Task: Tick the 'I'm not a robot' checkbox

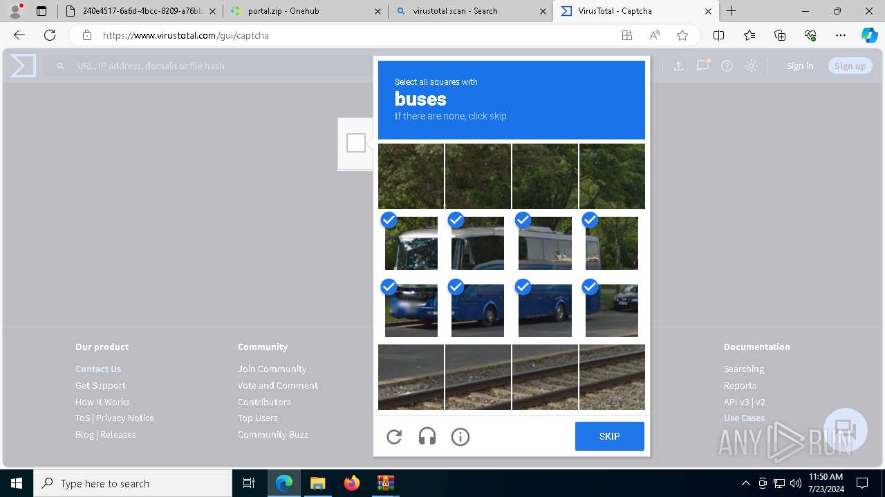Action: coord(356,143)
